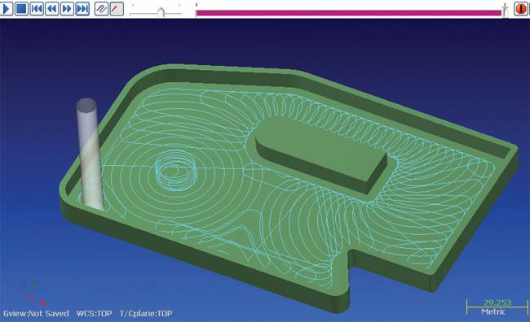This screenshot has height=322, width=530.
Task: Click the T/Cplane:TOP status text
Action: pyautogui.click(x=146, y=314)
